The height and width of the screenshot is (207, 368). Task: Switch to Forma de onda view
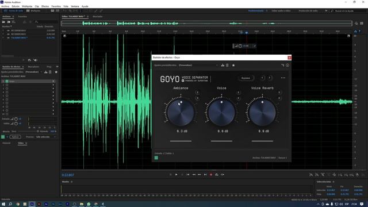pos(14,11)
